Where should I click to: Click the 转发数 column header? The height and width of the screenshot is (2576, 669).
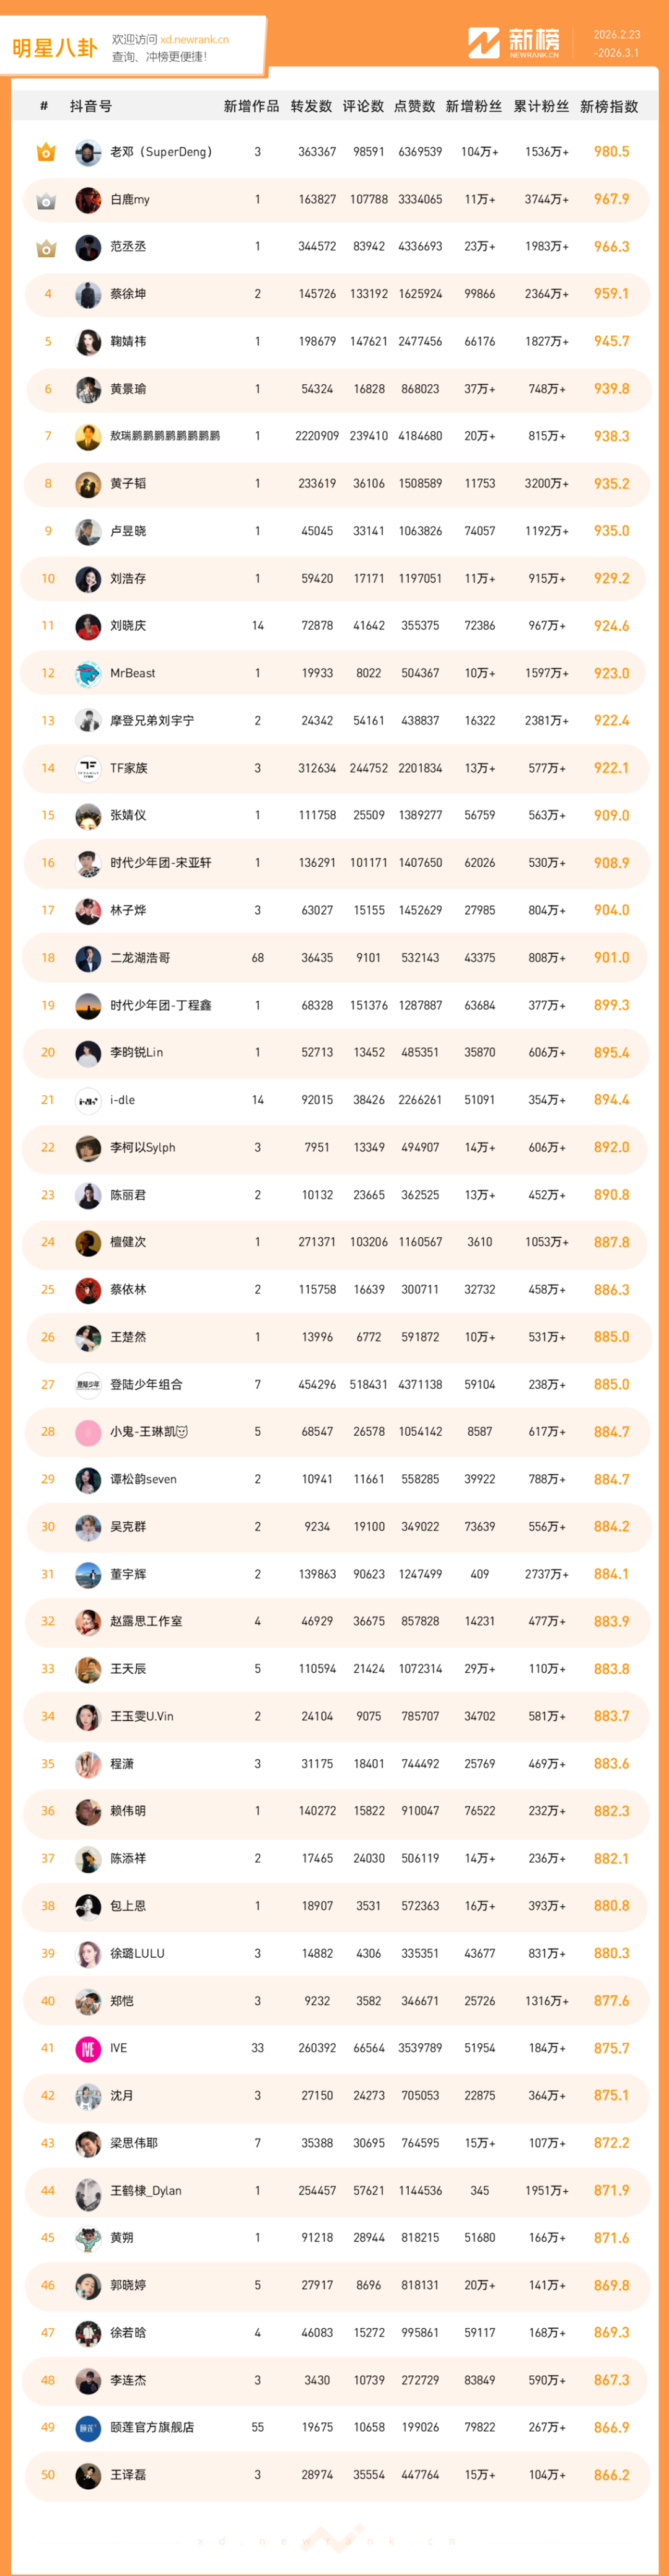point(311,106)
